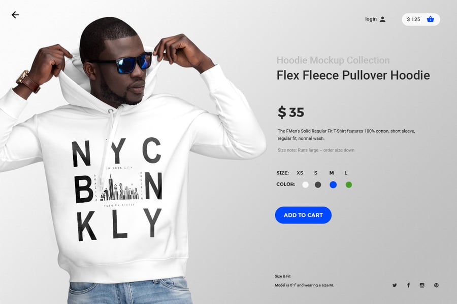Share on Facebook icon
The width and height of the screenshot is (457, 304).
coord(408,285)
